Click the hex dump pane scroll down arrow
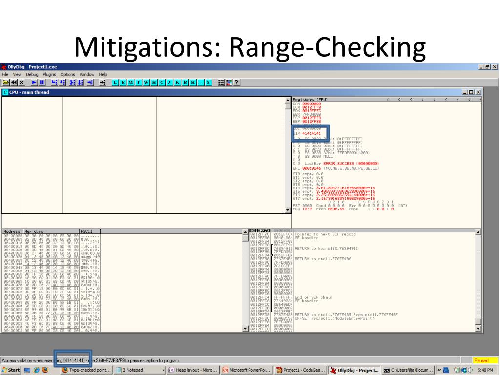The width and height of the screenshot is (500, 375). click(245, 329)
